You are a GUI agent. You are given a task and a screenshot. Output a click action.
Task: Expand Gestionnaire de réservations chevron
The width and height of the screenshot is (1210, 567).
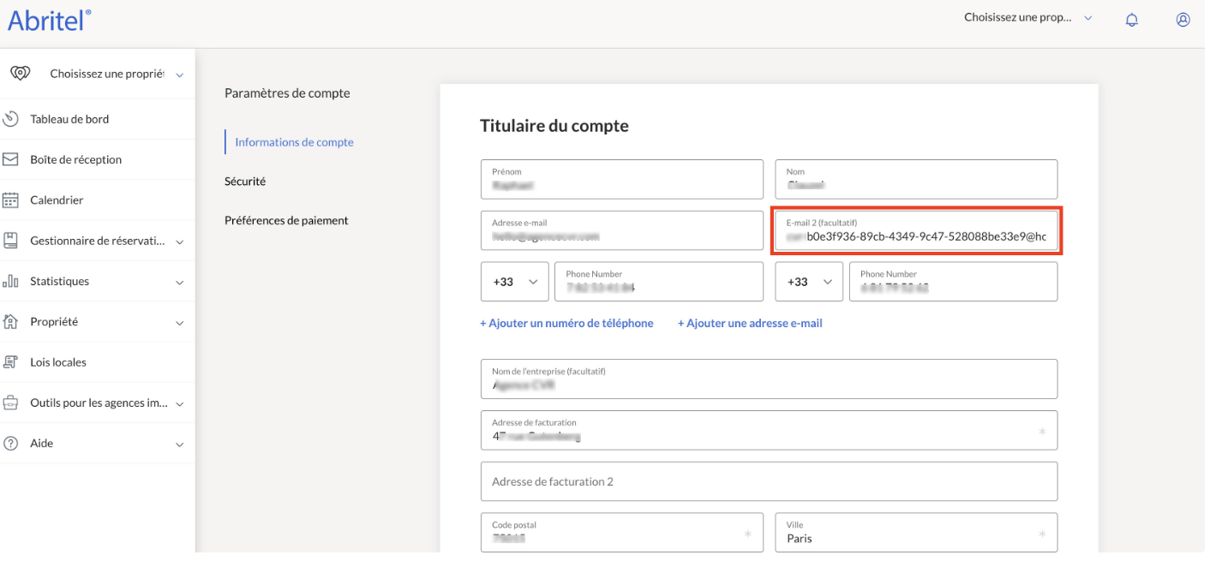tap(180, 242)
